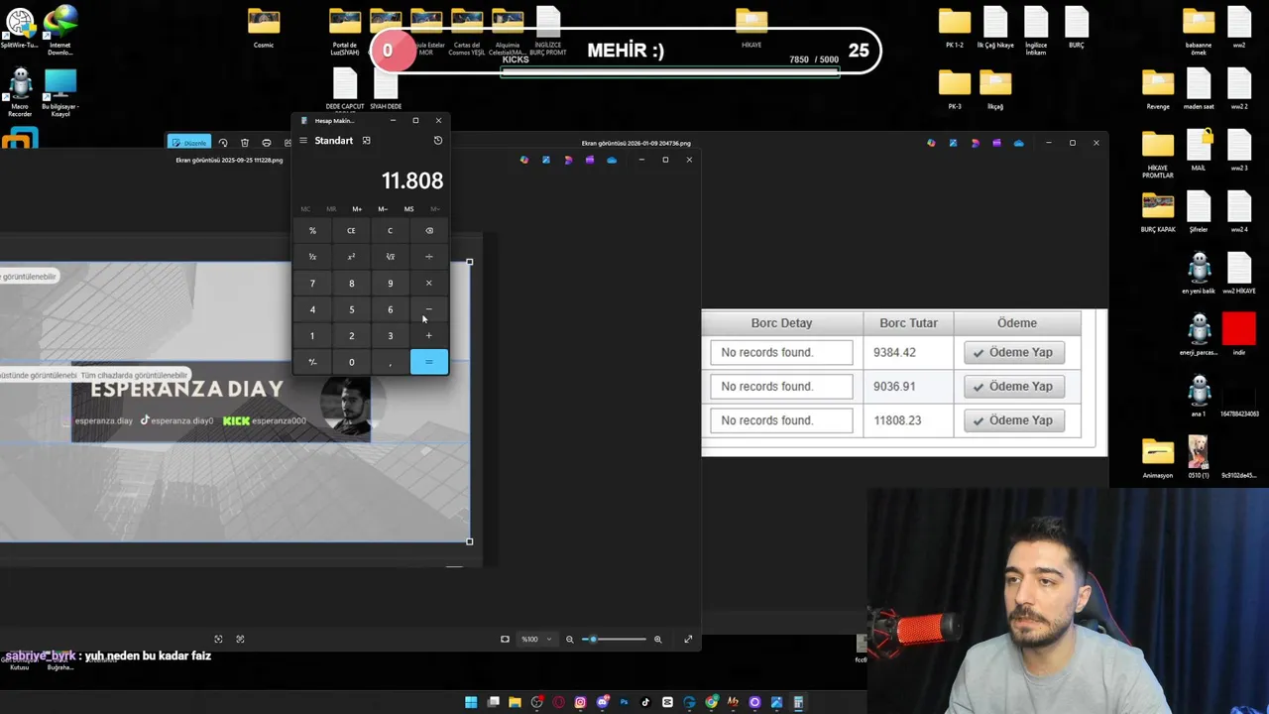Open Clipchamp icon in 2025-09-25 Photos title bar

click(x=590, y=160)
